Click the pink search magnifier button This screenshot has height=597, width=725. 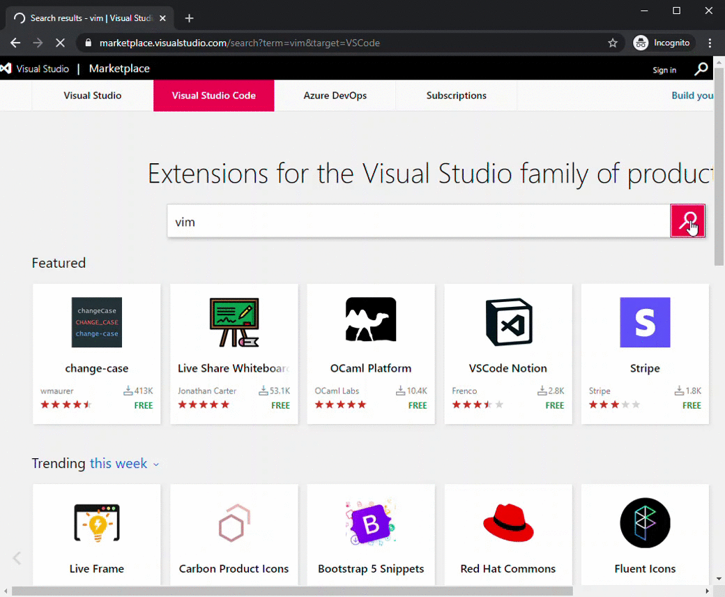point(687,220)
